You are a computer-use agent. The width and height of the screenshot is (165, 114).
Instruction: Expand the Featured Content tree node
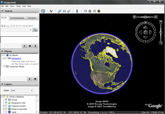[x=4, y=106]
